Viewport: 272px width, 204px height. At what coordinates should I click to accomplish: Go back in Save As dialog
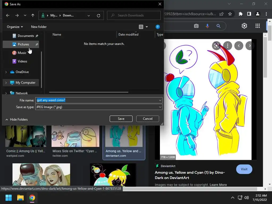pyautogui.click(x=8, y=15)
